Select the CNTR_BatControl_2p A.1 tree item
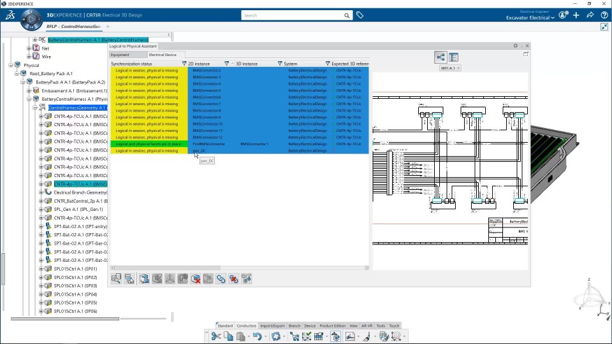 tap(81, 201)
